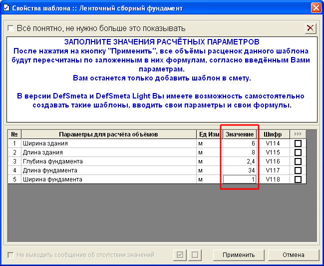Click the uncheck-all icon button near Применить
This screenshot has height=266, width=324.
[195, 254]
